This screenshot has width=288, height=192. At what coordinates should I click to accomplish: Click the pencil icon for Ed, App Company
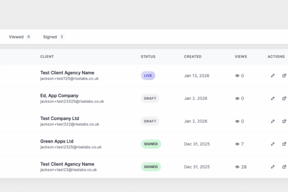273,98
